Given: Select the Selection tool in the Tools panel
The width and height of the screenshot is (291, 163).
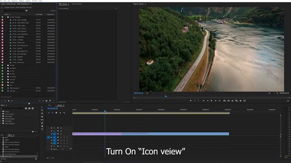Looking at the screenshot, I should coord(42,107).
